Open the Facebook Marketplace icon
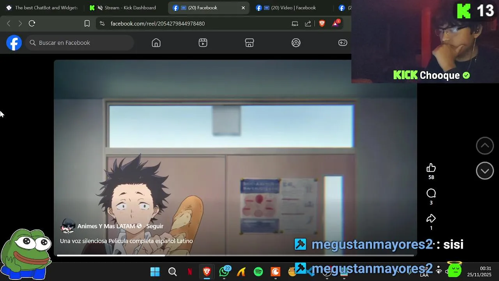 (249, 43)
